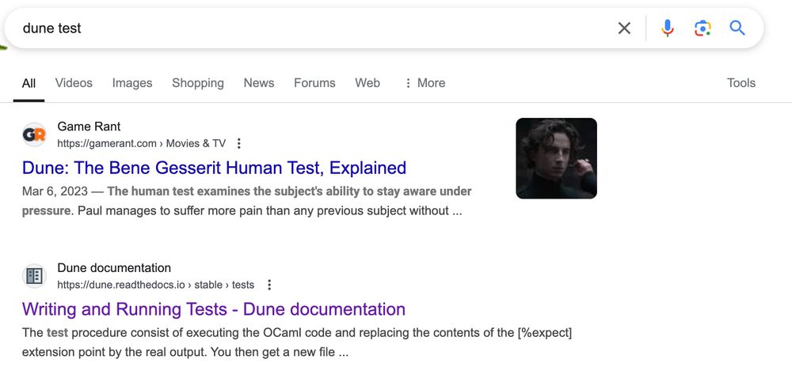Switch to the Images tab
The image size is (792, 382).
click(x=132, y=83)
